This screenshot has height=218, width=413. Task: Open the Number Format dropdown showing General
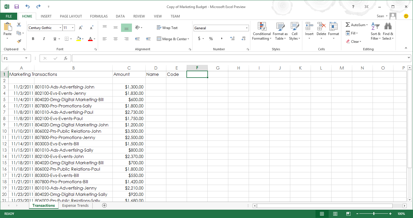pos(221,28)
